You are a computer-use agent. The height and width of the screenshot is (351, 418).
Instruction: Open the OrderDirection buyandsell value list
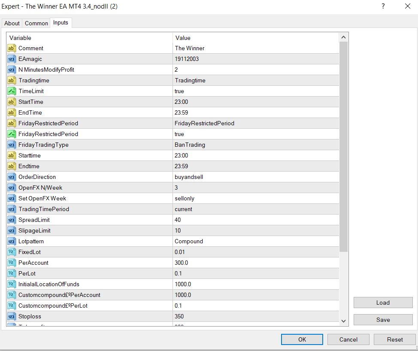[x=256, y=177]
